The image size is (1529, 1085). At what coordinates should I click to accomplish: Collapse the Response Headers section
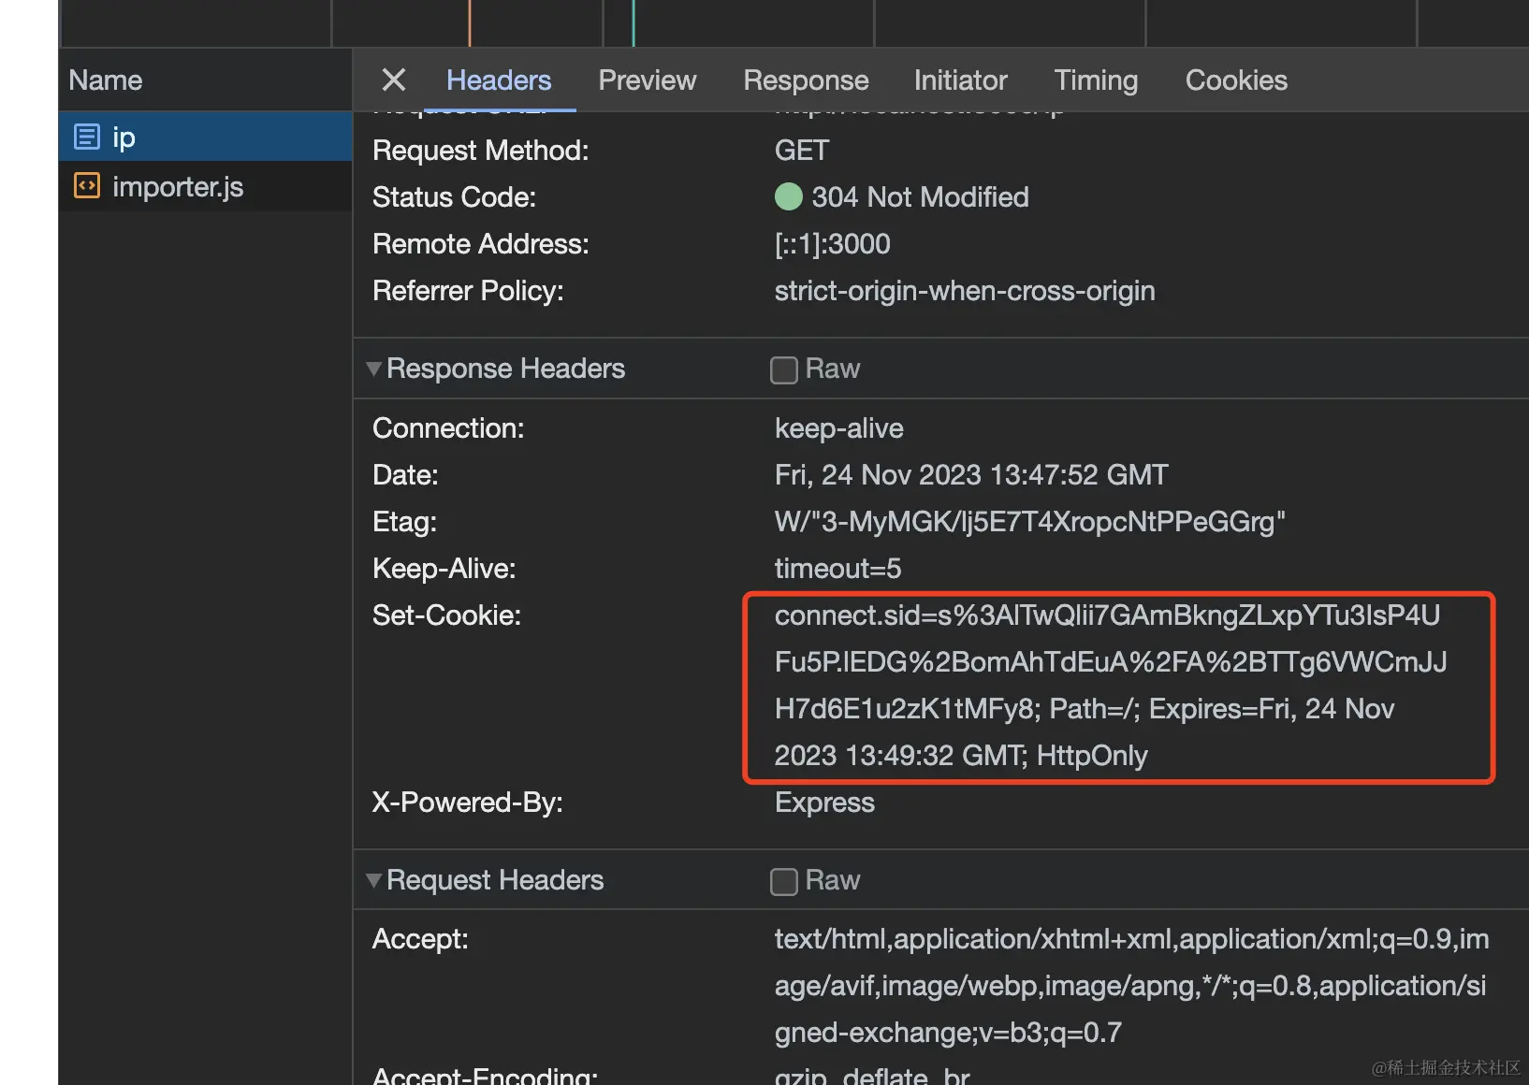pos(374,369)
